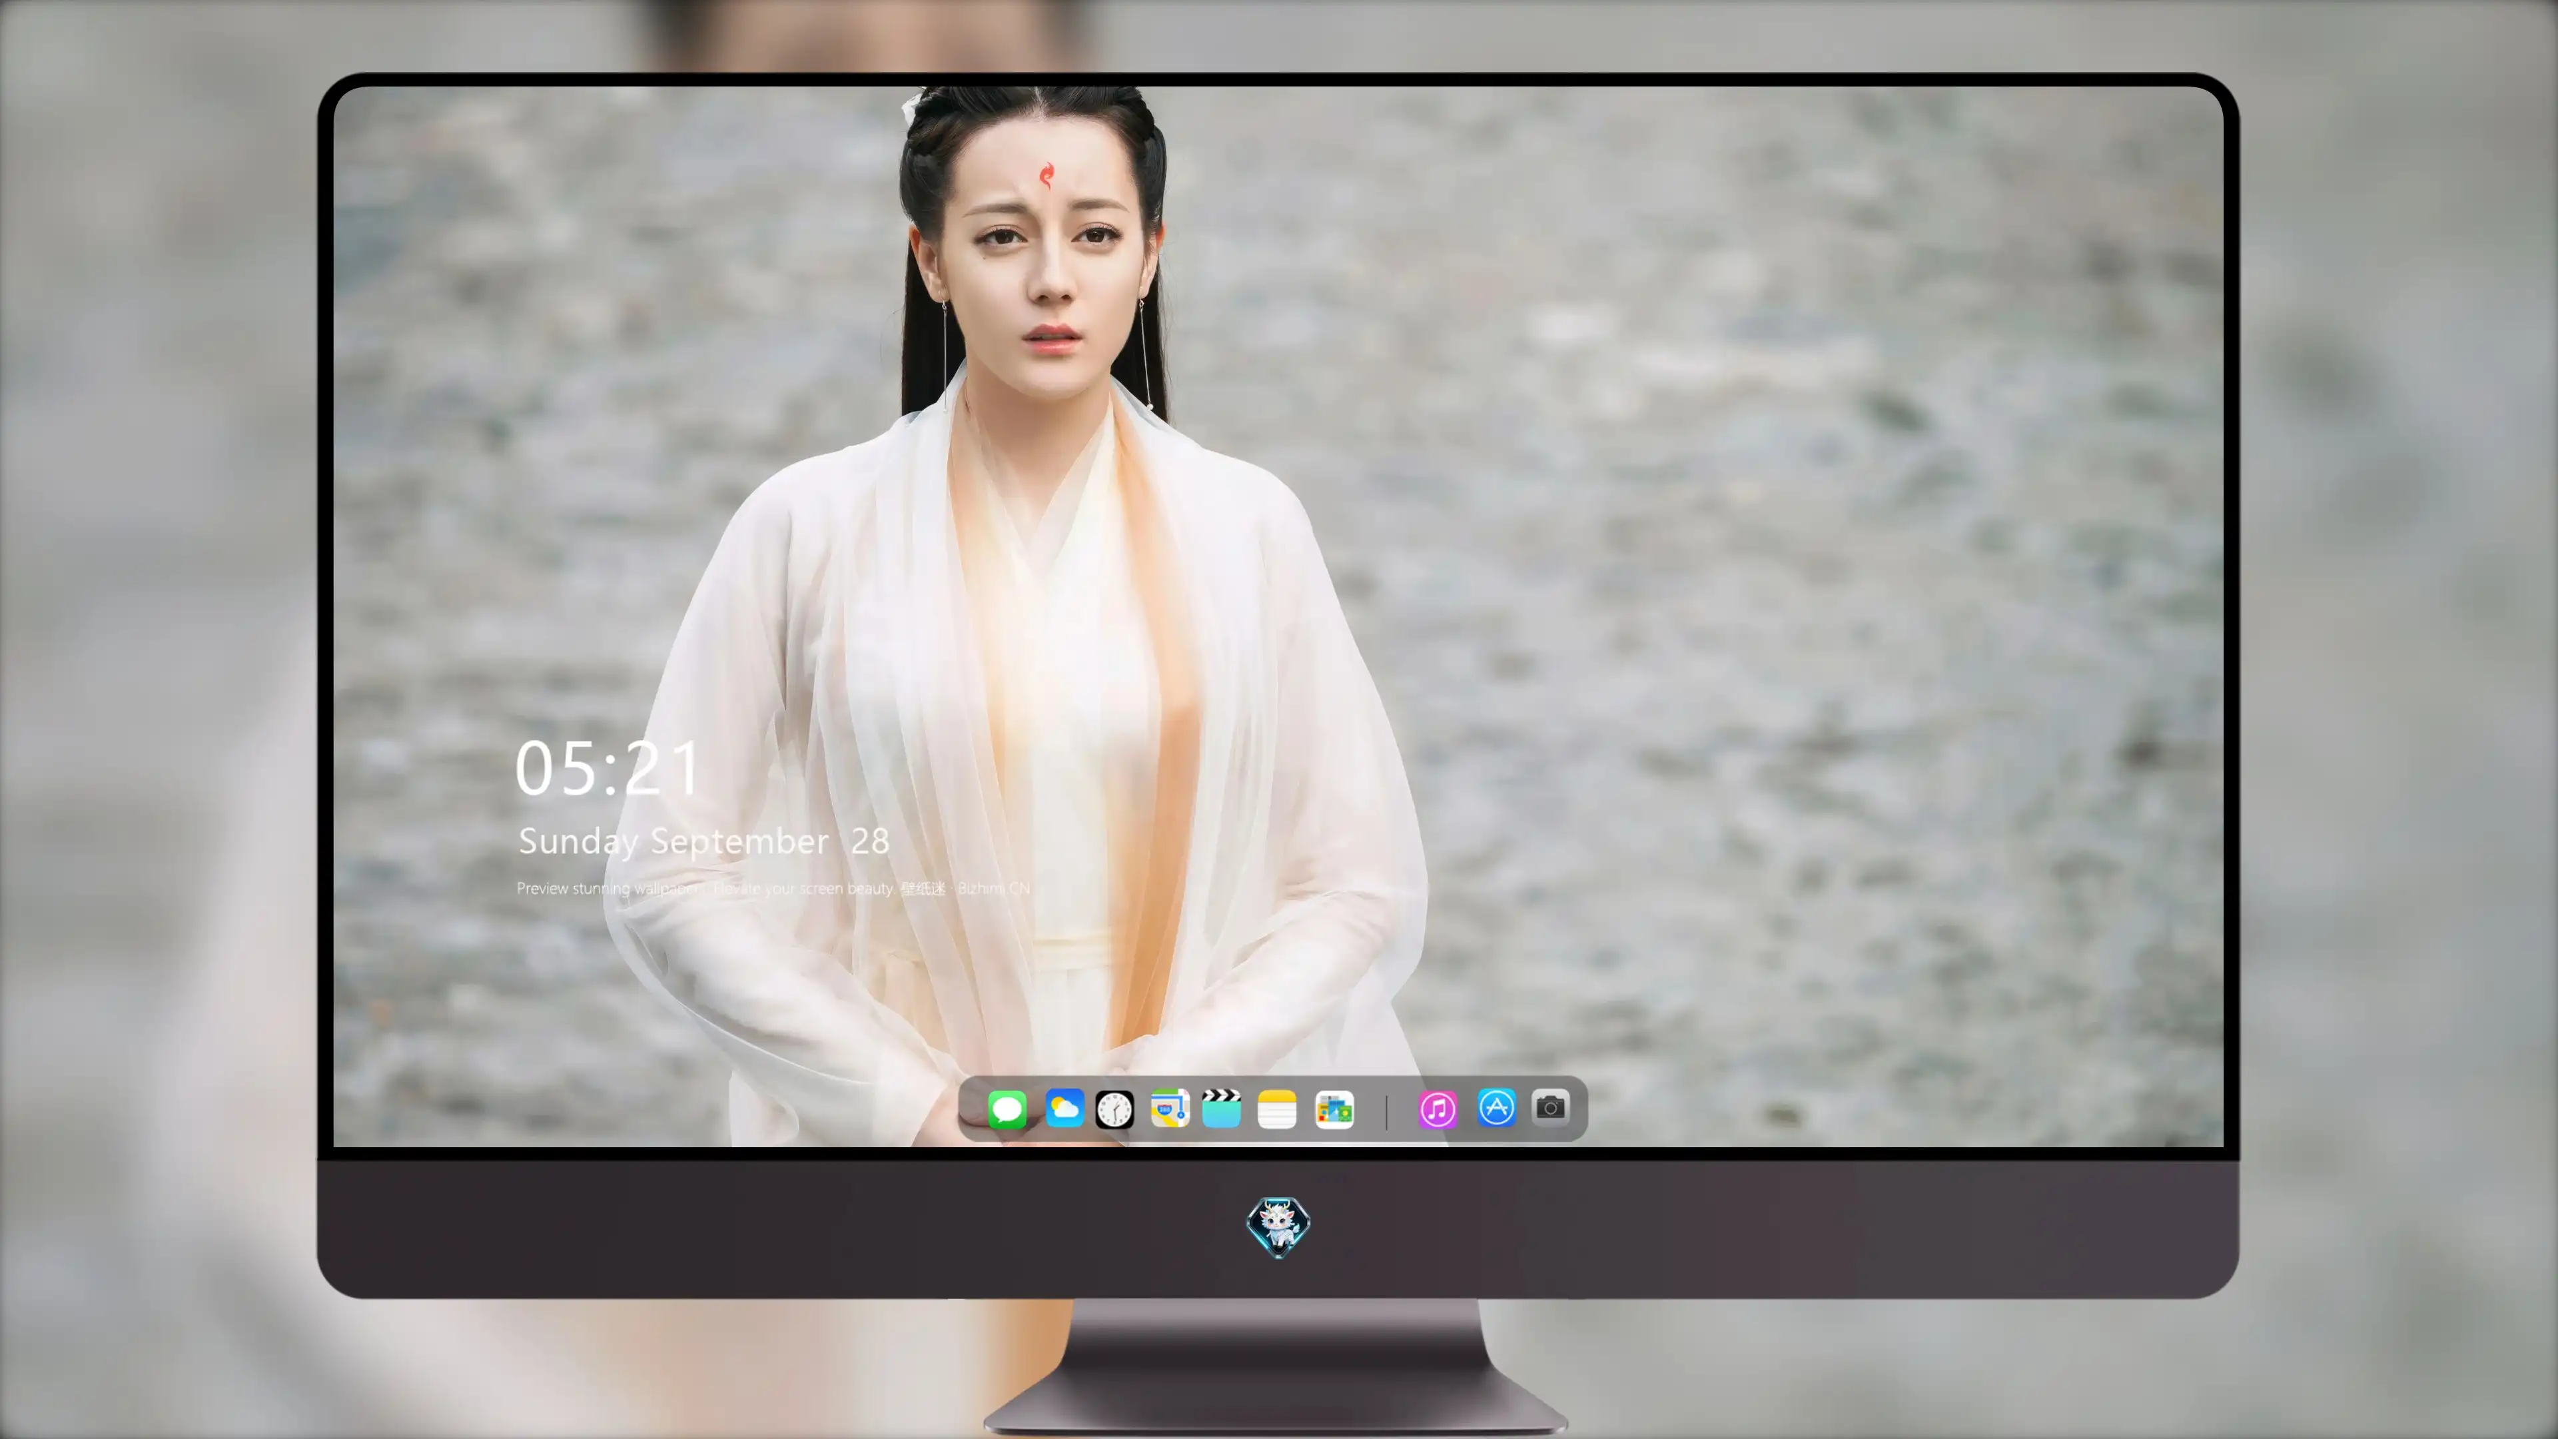This screenshot has width=2558, height=1439.
Task: Click the Sunday September 28 date text
Action: (704, 841)
